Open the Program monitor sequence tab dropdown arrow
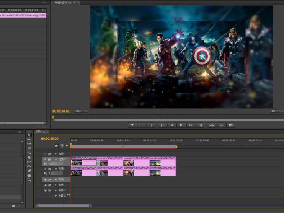Screen dimensions: 284x213 pyautogui.click(x=74, y=3)
